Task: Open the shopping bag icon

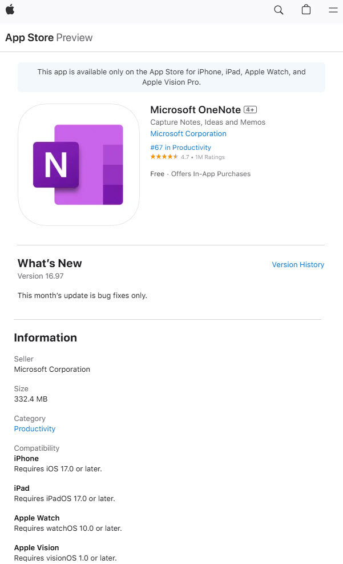Action: [x=306, y=9]
